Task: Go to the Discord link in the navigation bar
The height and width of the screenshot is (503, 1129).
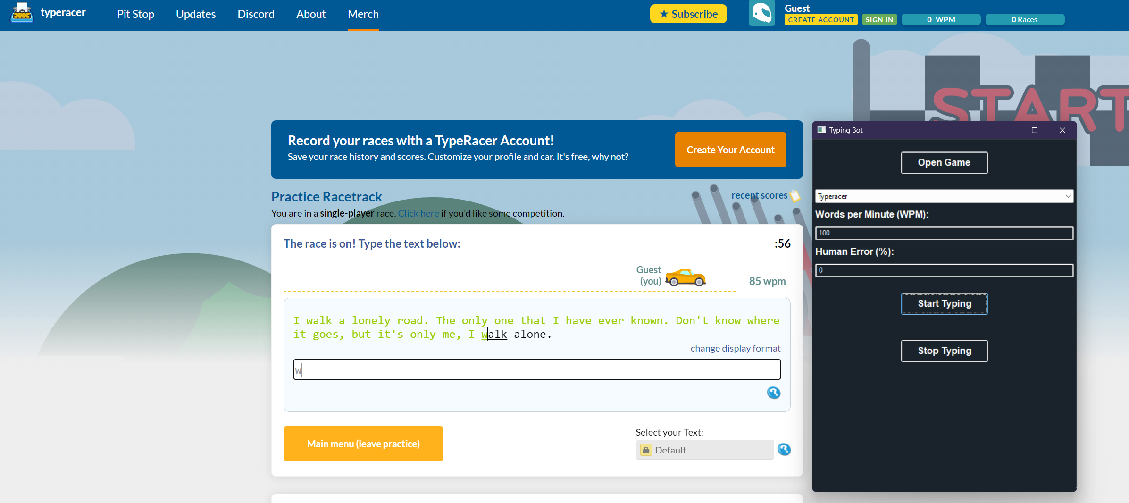Action: [x=256, y=14]
